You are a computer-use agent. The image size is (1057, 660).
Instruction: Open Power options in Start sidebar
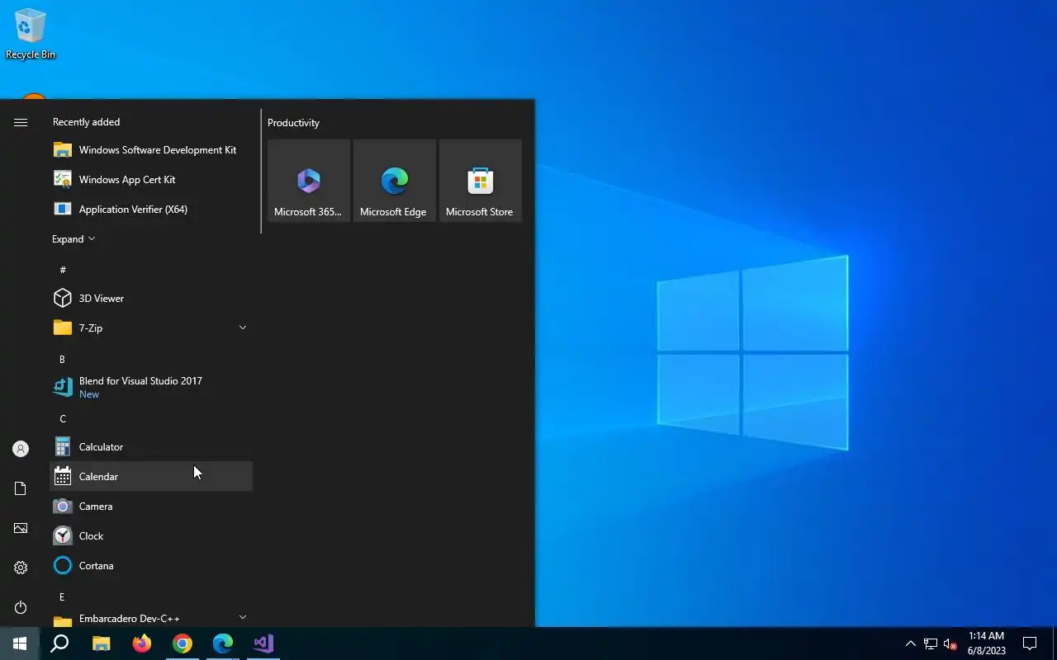21,607
